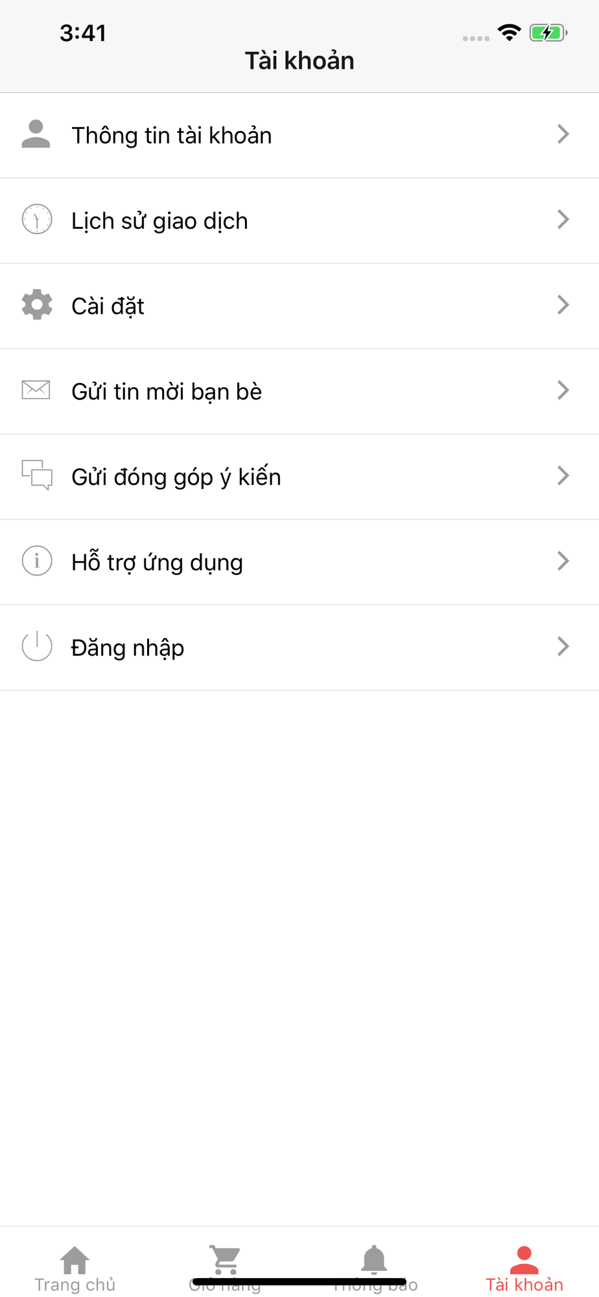Switch to the Trang chủ tab
This screenshot has width=599, height=1297.
point(75,1268)
